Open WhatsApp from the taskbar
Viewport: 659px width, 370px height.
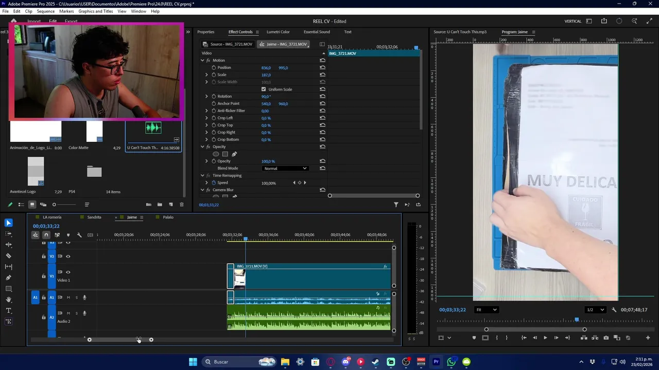[451, 362]
